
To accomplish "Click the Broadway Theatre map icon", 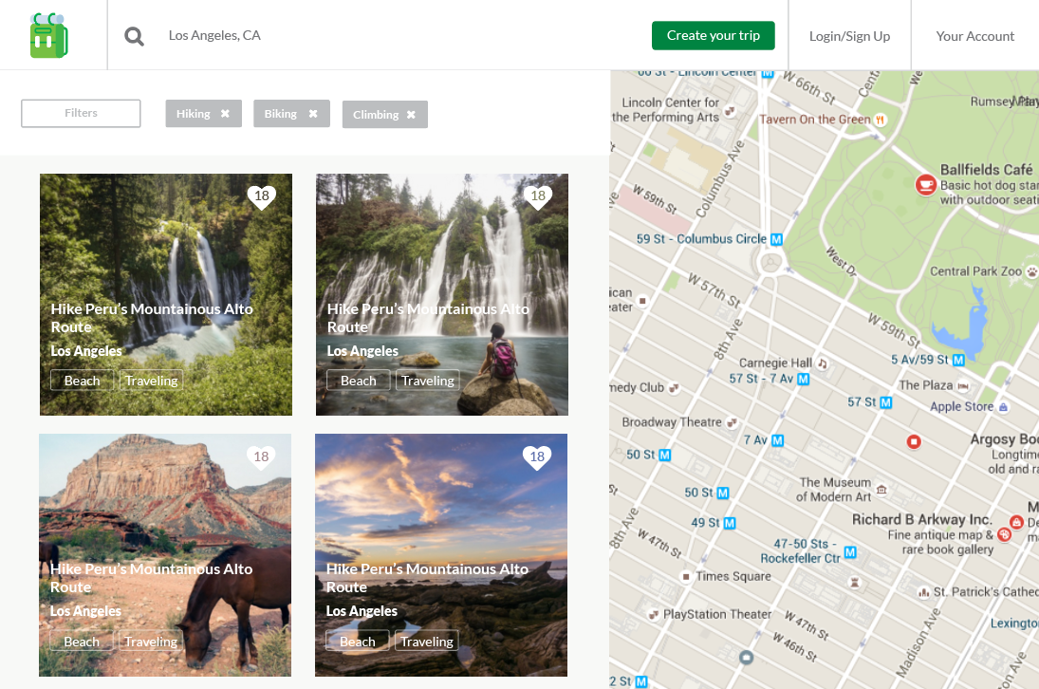I will [732, 422].
